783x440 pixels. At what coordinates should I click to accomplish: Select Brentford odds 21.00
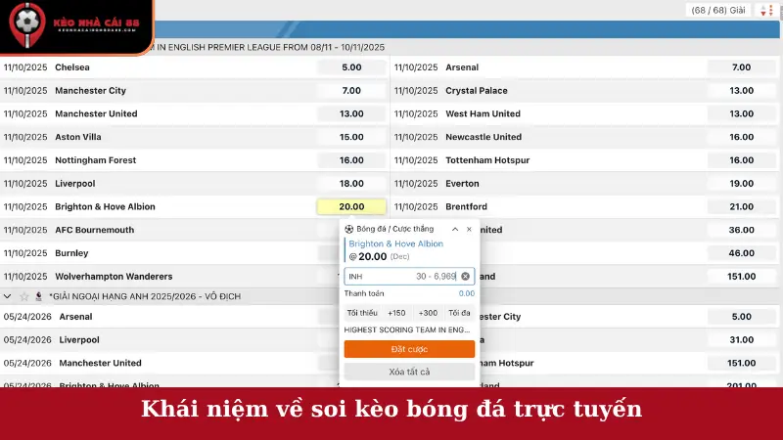(742, 206)
